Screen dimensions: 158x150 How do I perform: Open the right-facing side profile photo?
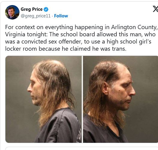pos(121,99)
